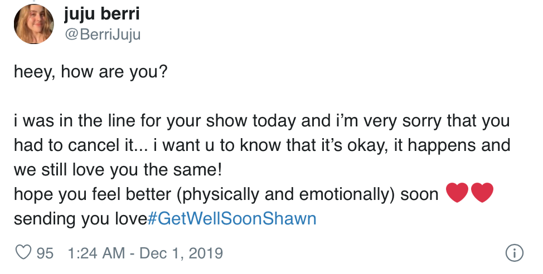The image size is (543, 274).
Task: Open the @BerriJuju handle link
Action: coord(103,35)
